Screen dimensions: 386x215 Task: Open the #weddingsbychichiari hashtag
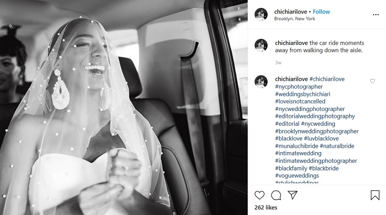[303, 94]
